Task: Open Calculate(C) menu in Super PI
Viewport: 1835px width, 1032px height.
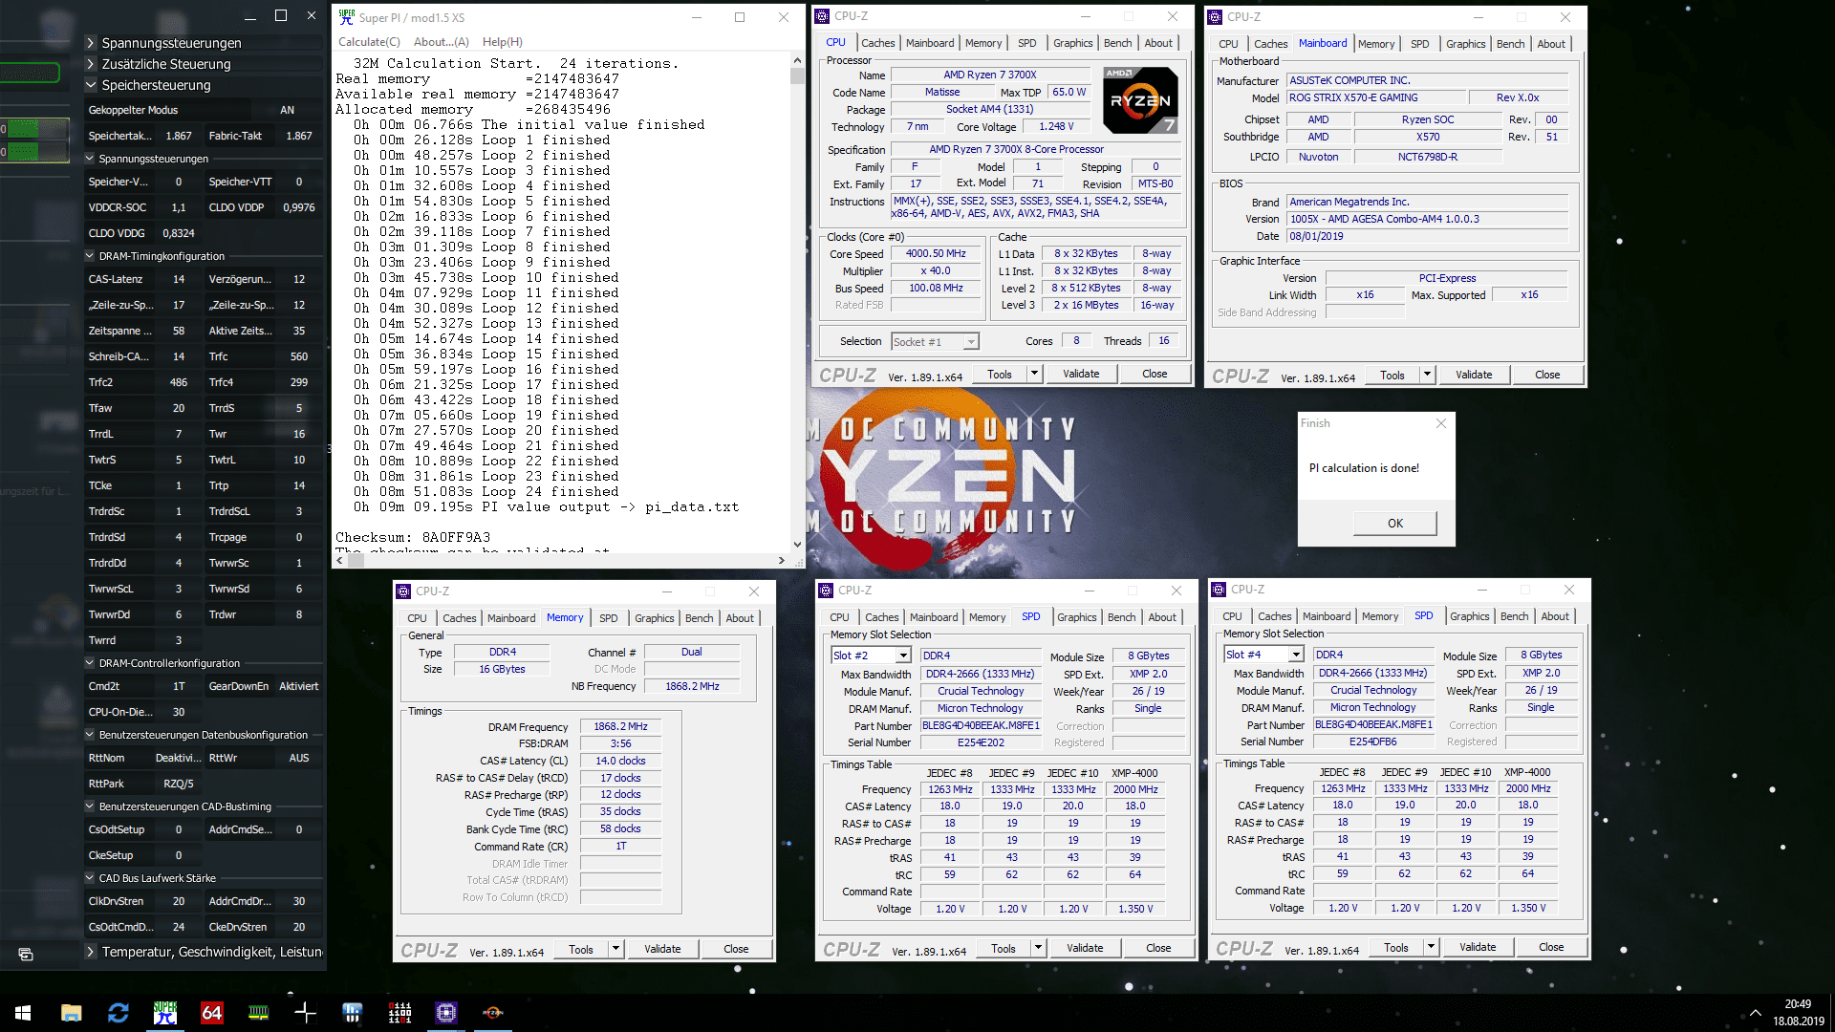Action: tap(369, 42)
